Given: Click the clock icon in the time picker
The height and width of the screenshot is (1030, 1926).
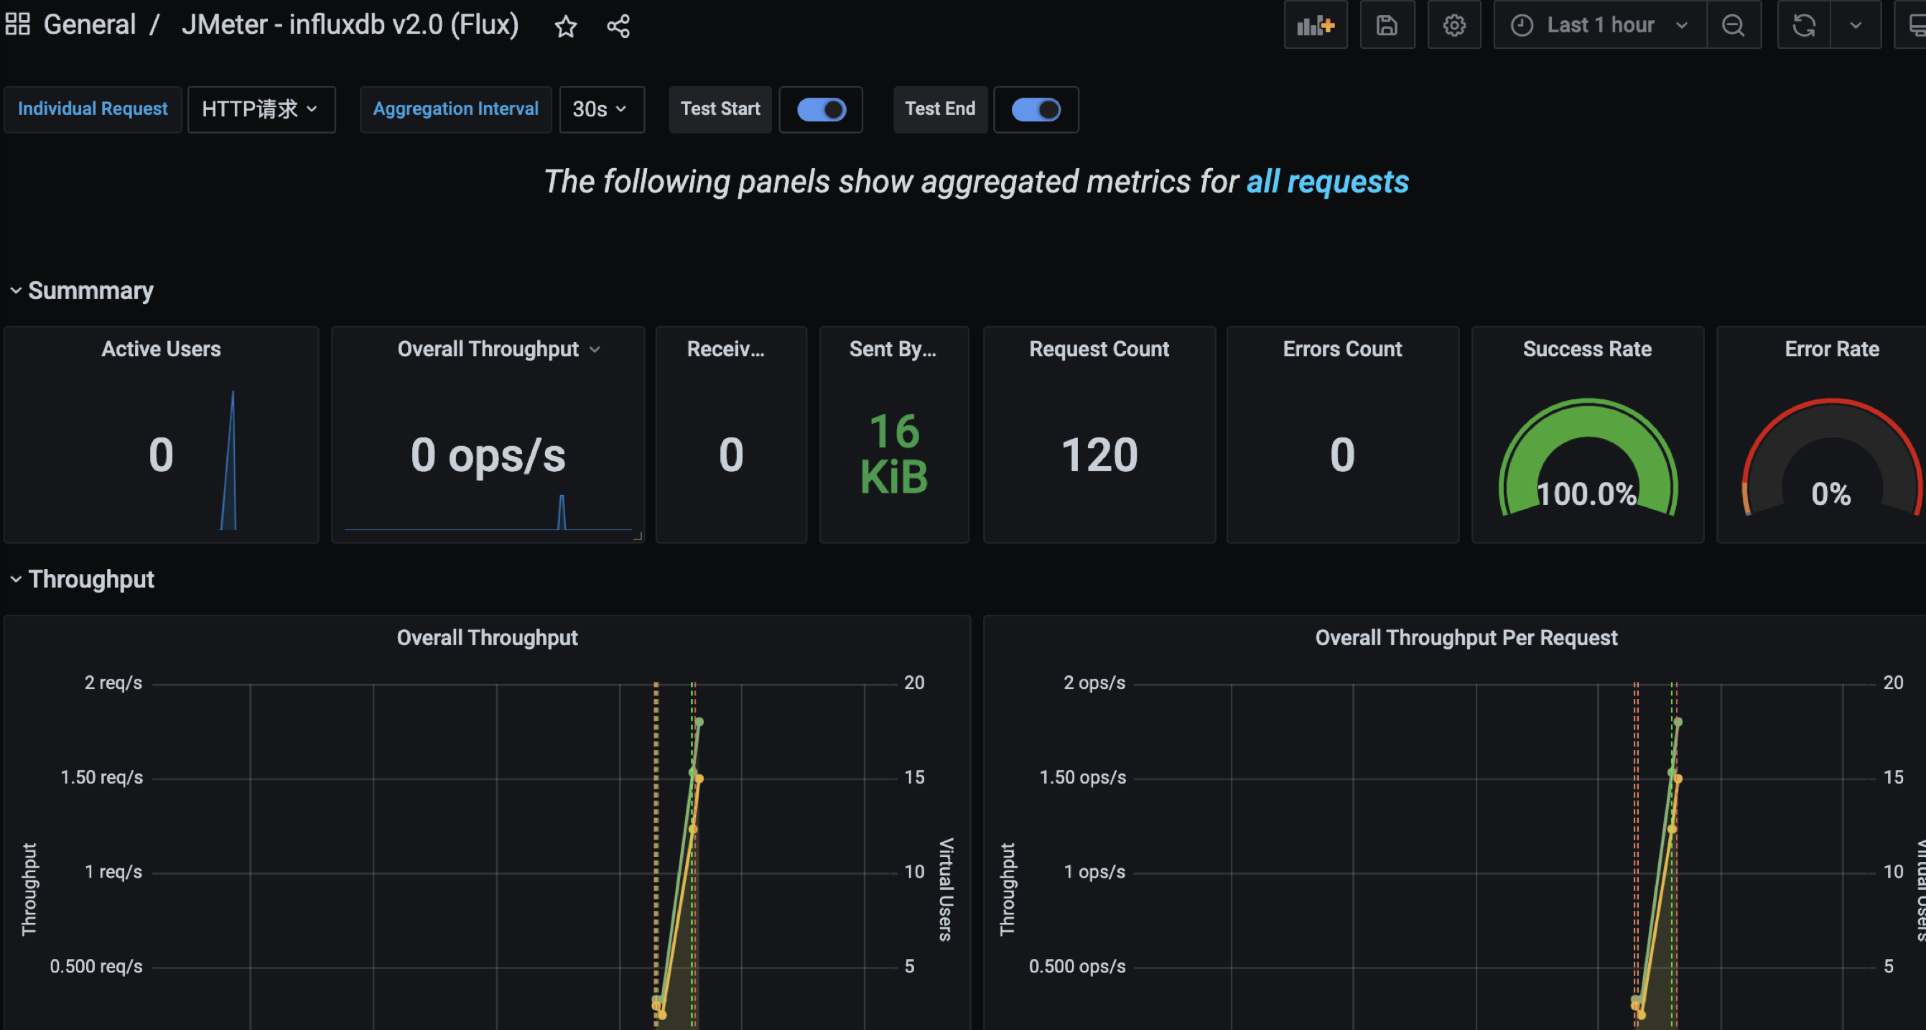Looking at the screenshot, I should pos(1522,24).
